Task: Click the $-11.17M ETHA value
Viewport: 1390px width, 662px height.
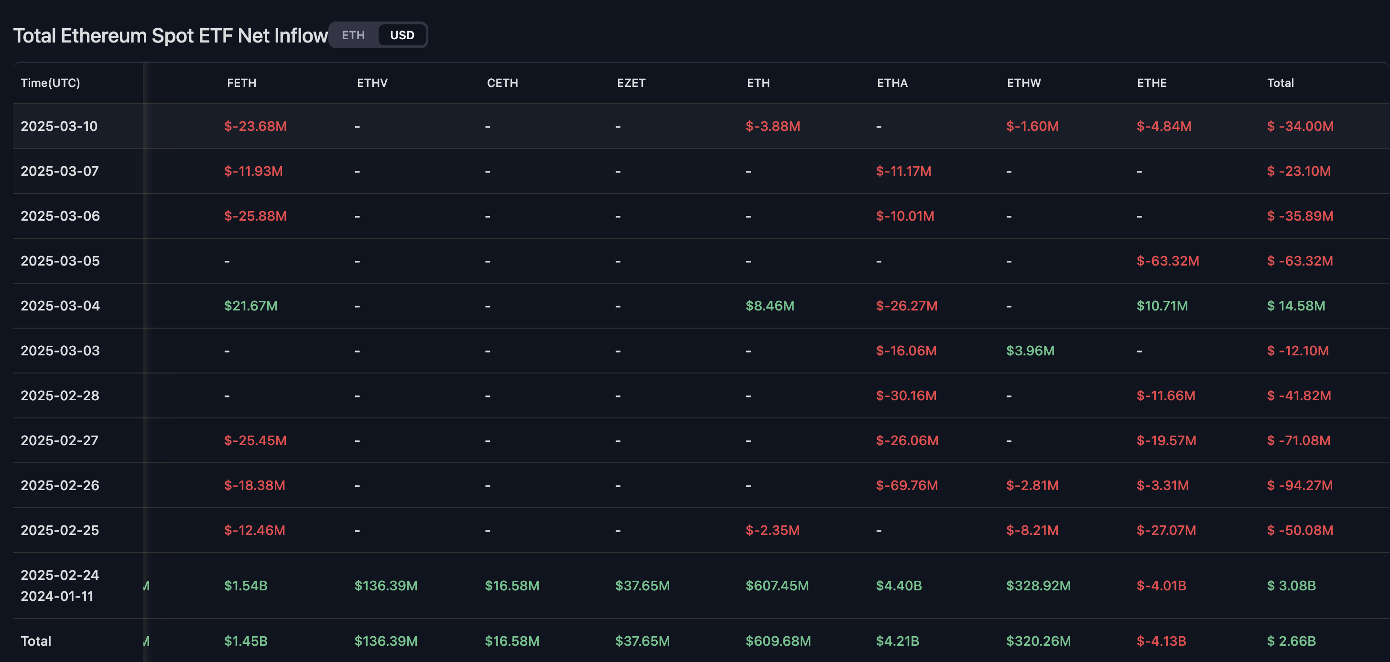Action: (904, 171)
